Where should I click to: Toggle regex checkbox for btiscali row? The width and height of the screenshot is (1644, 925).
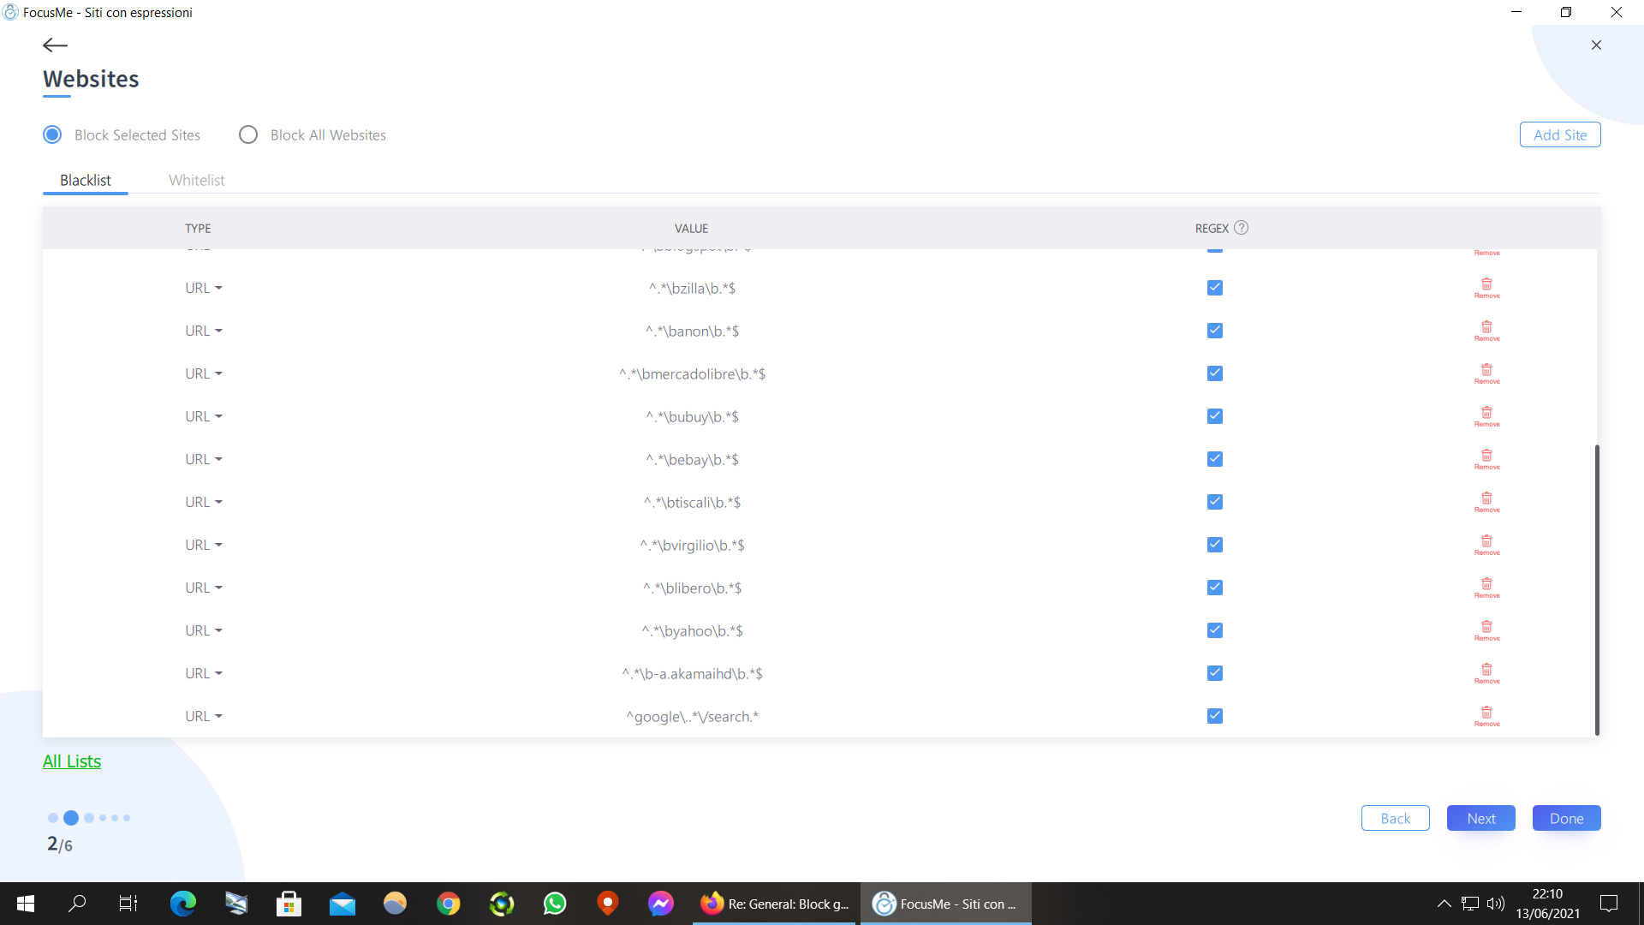[1214, 502]
